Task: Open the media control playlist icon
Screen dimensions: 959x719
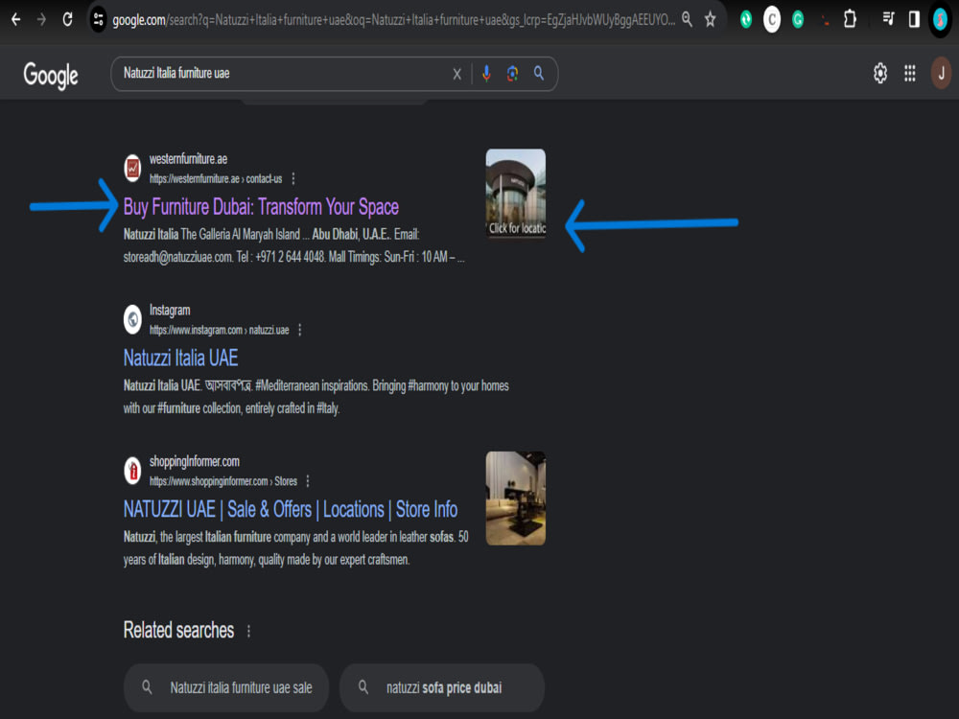Action: pos(889,19)
